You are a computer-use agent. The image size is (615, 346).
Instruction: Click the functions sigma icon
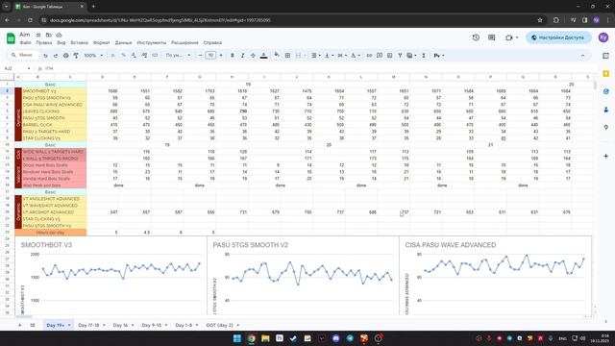pos(424,56)
